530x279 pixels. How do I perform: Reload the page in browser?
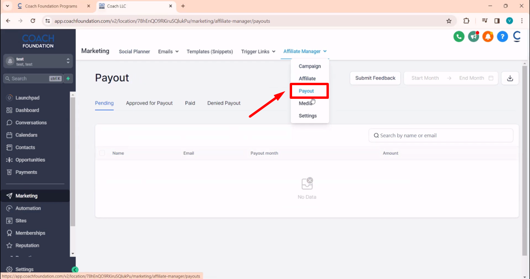(33, 21)
